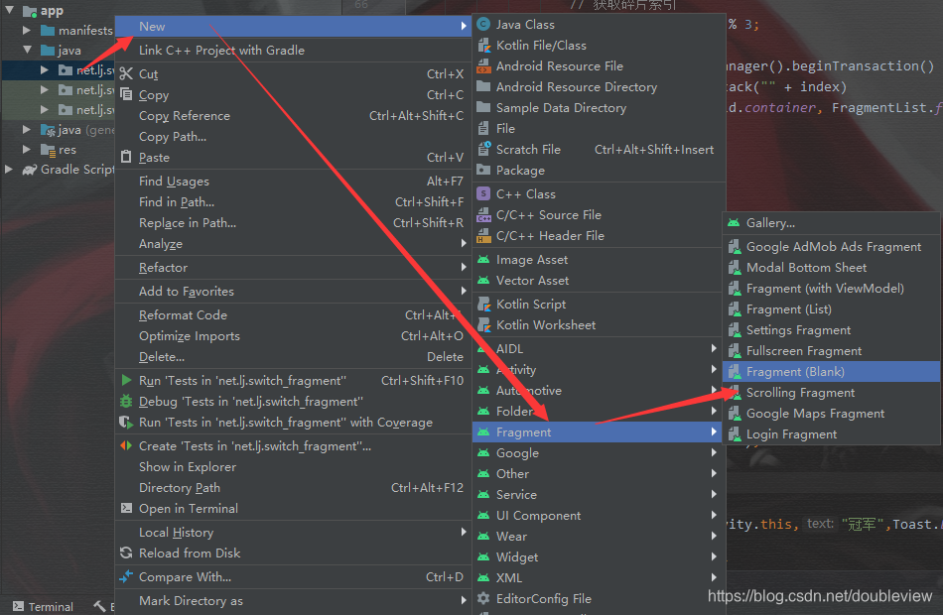Click the Open in Terminal icon
This screenshot has height=615, width=943.
(126, 508)
